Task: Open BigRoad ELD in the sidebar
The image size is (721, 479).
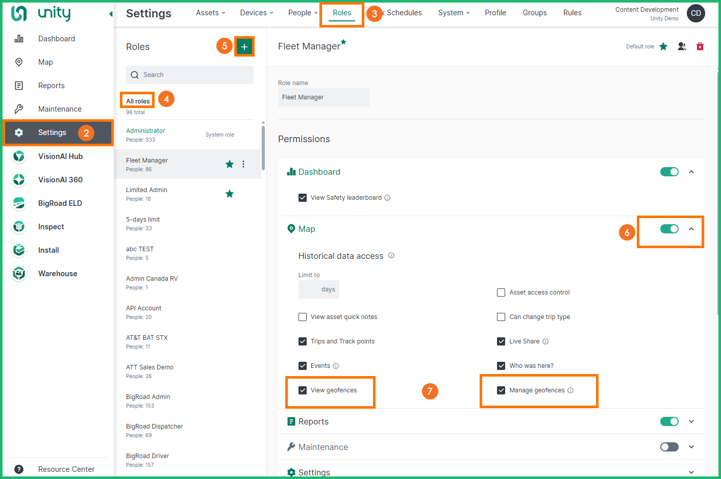Action: coord(60,203)
